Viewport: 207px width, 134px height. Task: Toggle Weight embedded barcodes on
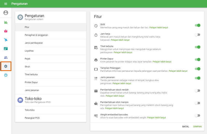tap(198, 116)
